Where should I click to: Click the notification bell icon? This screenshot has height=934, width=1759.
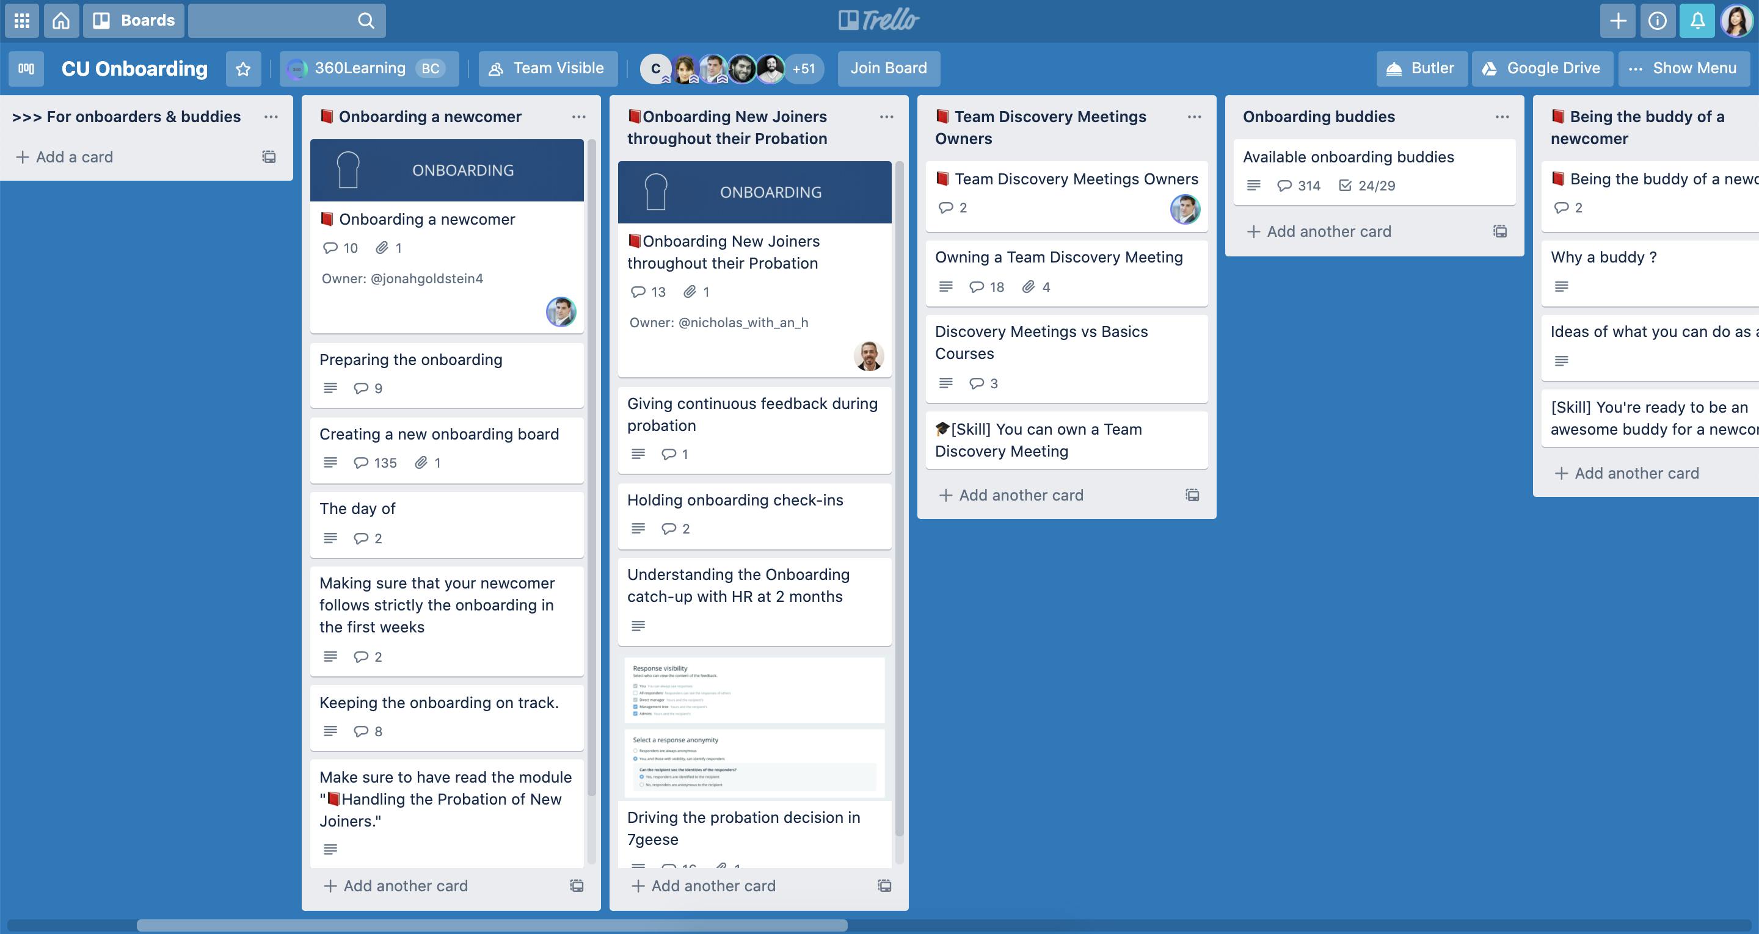point(1696,20)
